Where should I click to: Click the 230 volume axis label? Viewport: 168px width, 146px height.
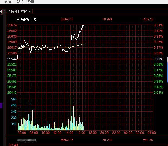pyautogui.click(x=14, y=118)
